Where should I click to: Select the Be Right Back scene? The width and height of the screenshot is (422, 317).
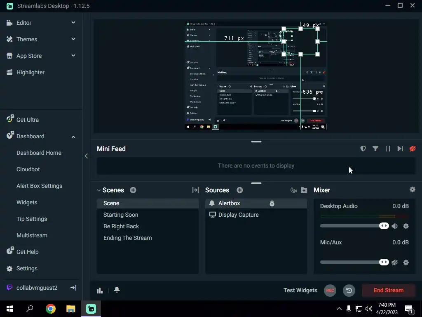click(x=148, y=227)
